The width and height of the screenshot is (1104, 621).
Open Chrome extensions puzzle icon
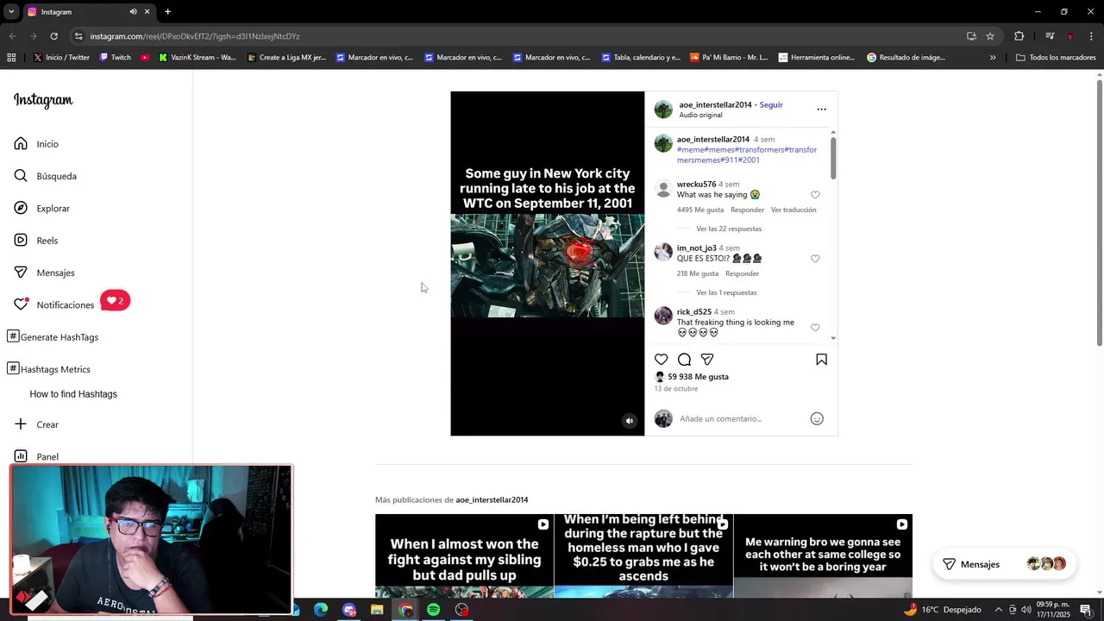click(1019, 36)
